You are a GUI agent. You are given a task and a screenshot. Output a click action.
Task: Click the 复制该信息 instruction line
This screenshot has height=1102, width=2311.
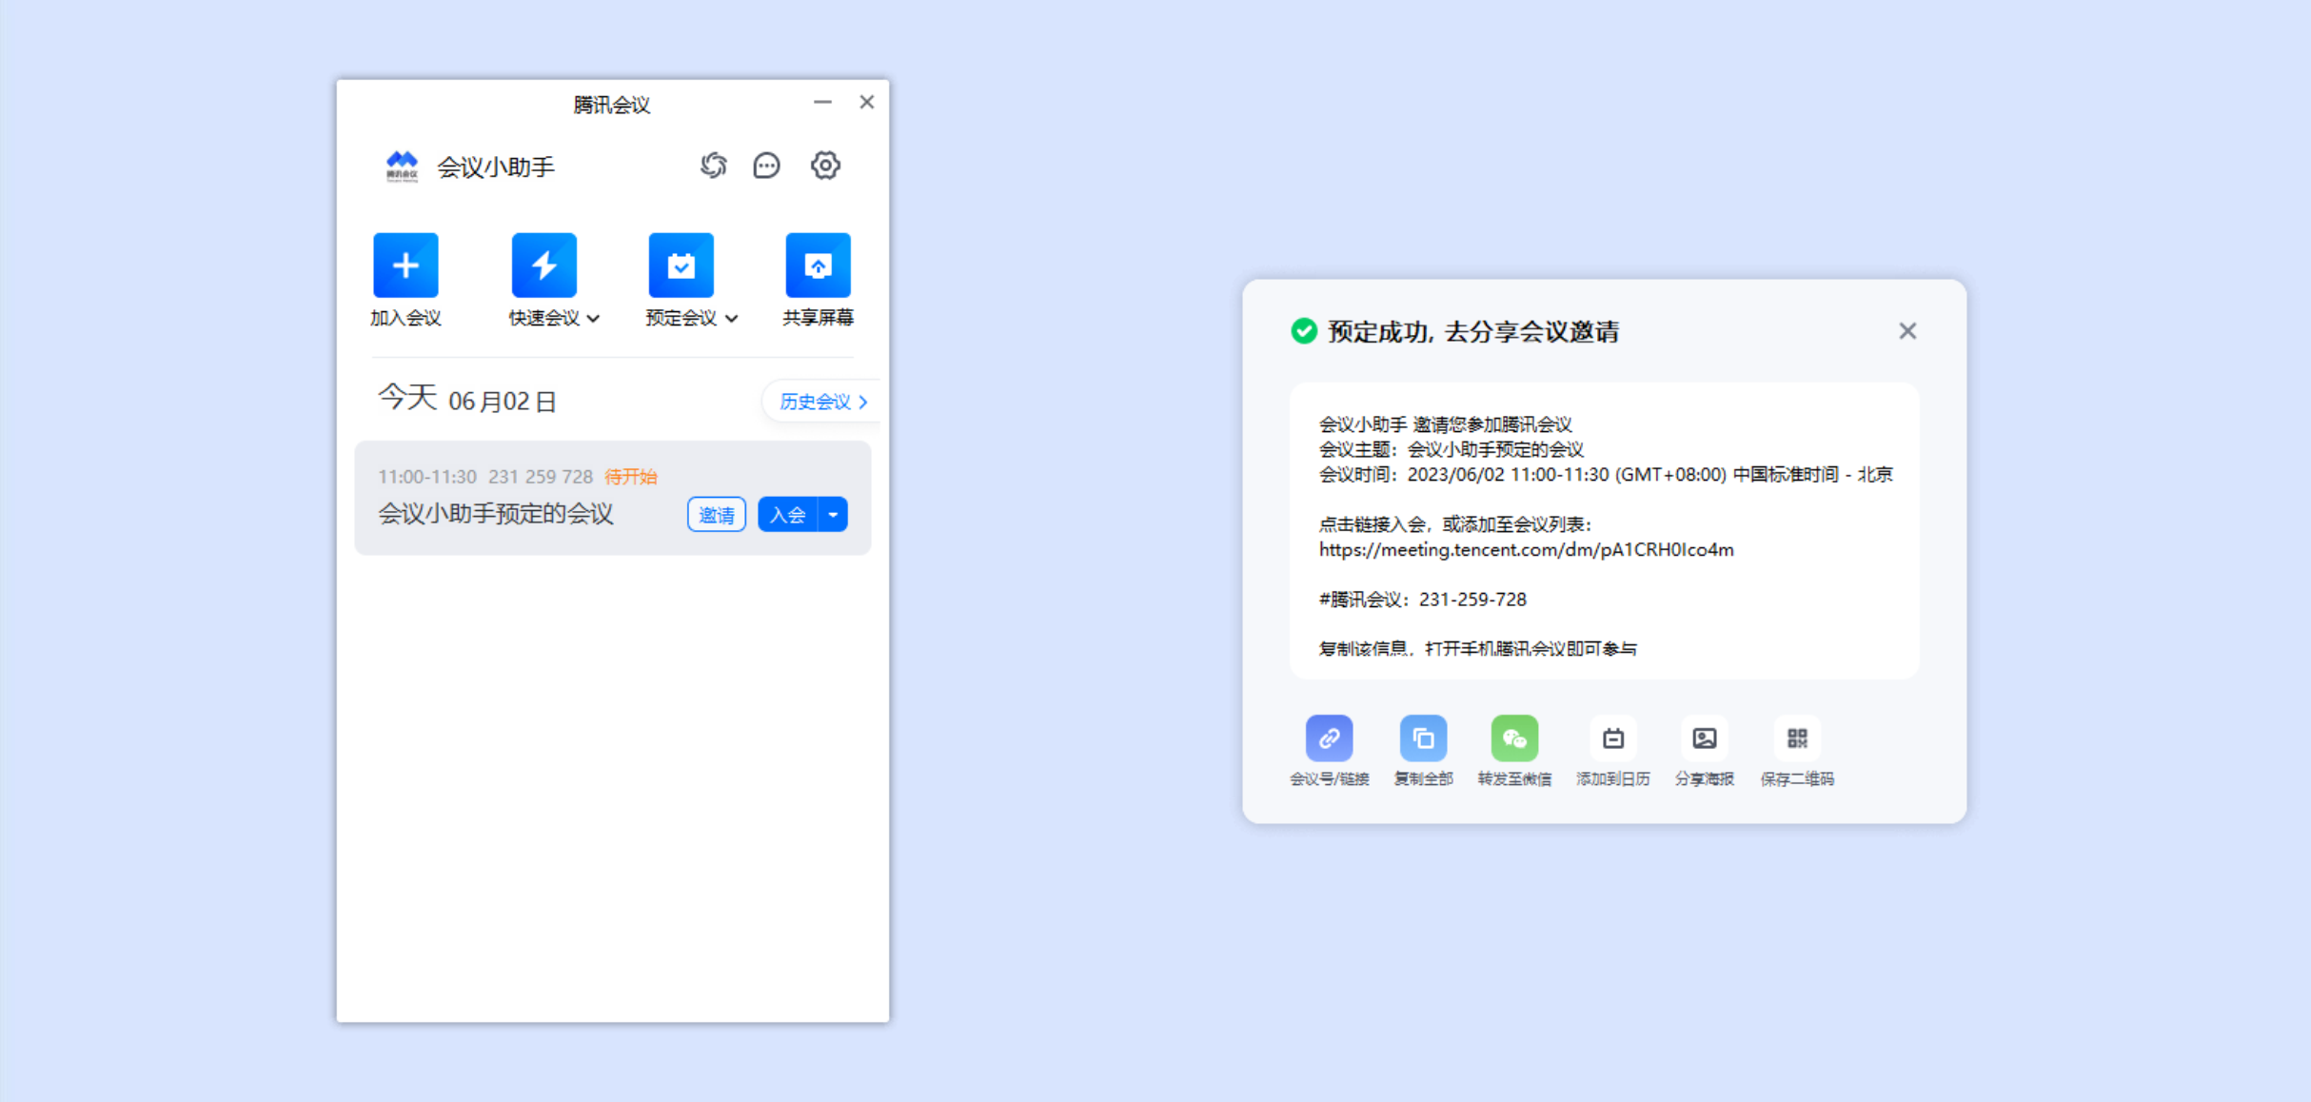click(x=1477, y=649)
